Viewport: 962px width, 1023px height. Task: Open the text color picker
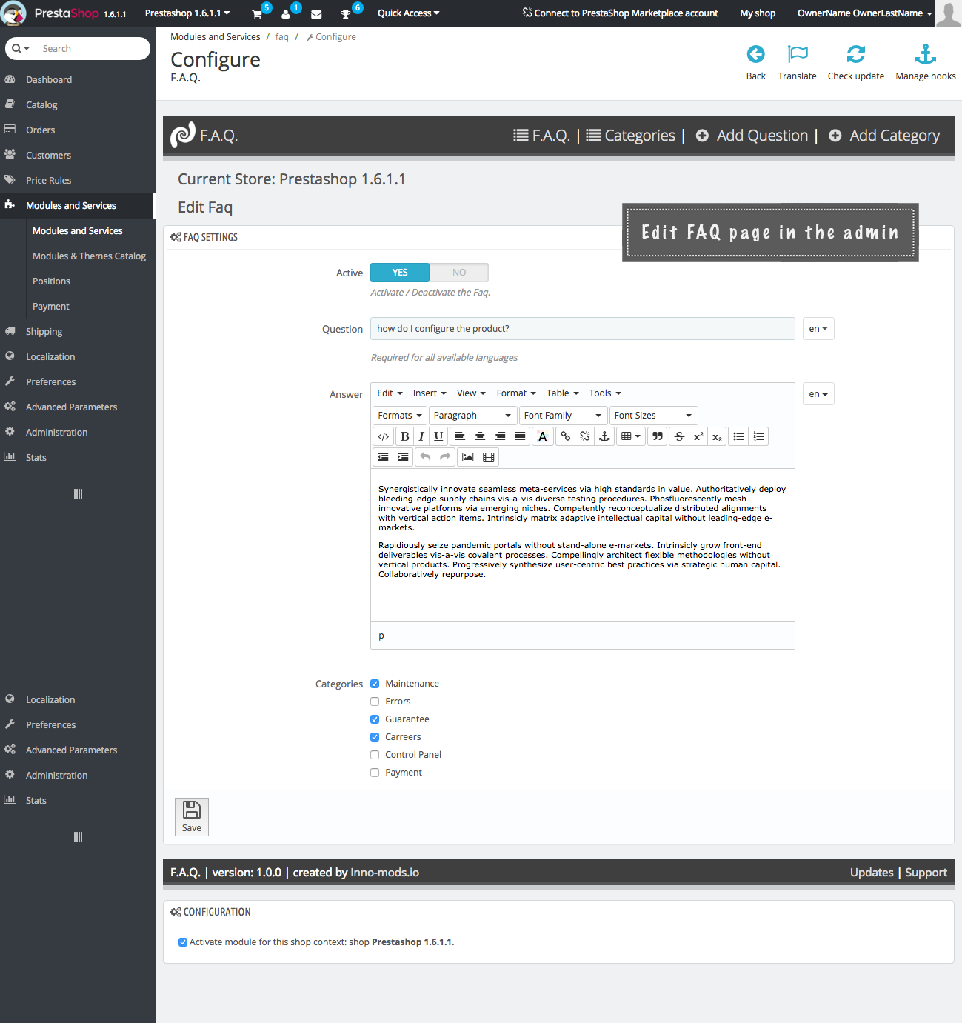[543, 436]
